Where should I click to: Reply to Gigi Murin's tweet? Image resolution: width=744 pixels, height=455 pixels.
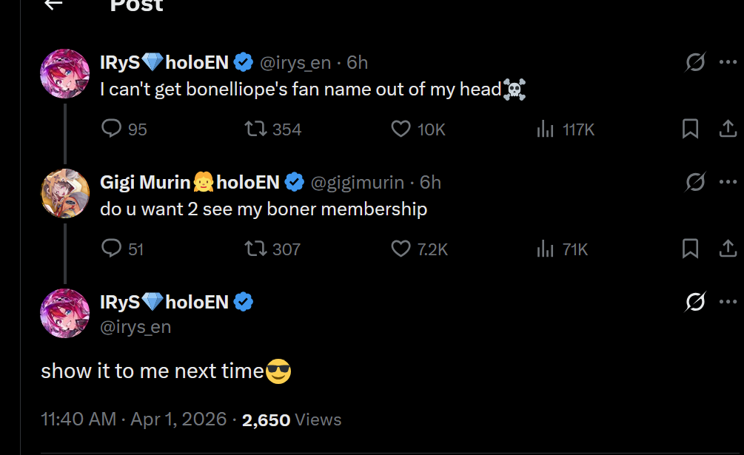click(x=111, y=249)
